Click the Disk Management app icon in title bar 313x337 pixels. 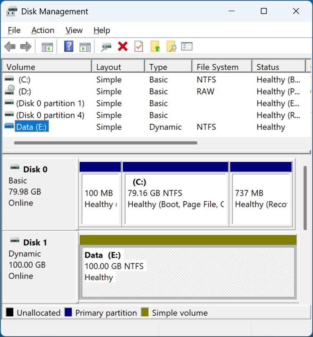pyautogui.click(x=12, y=11)
